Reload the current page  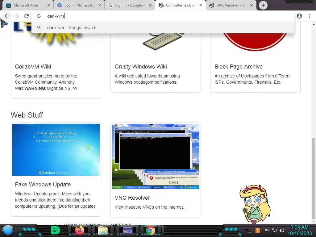click(x=27, y=16)
